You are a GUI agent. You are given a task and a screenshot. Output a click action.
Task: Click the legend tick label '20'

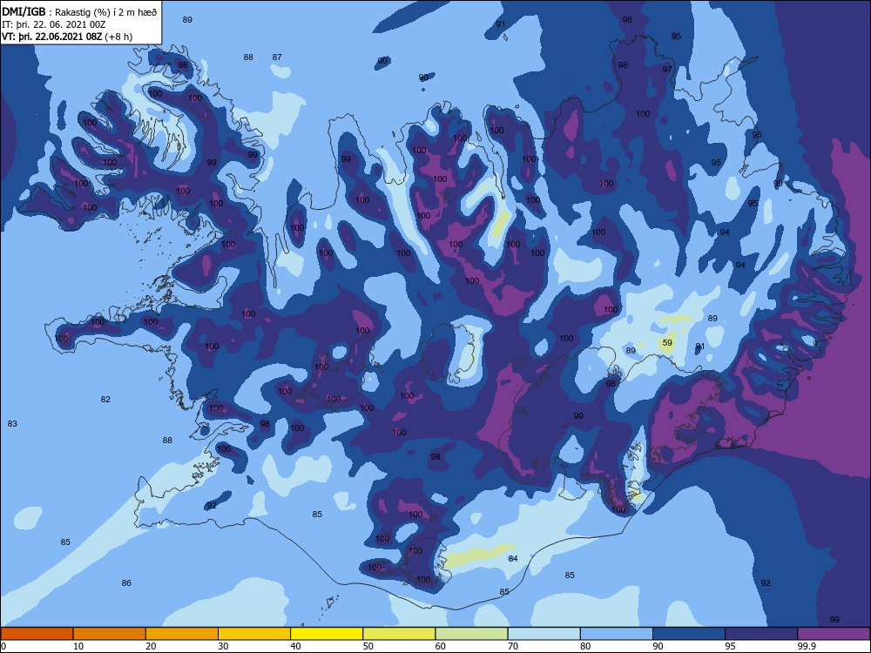coord(151,646)
